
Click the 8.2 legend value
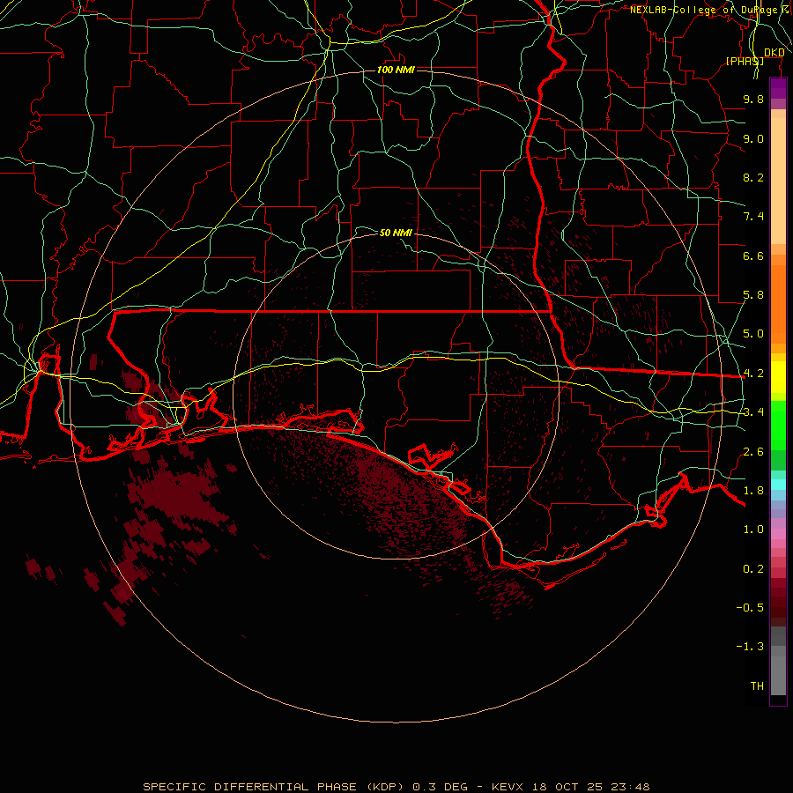(x=753, y=177)
